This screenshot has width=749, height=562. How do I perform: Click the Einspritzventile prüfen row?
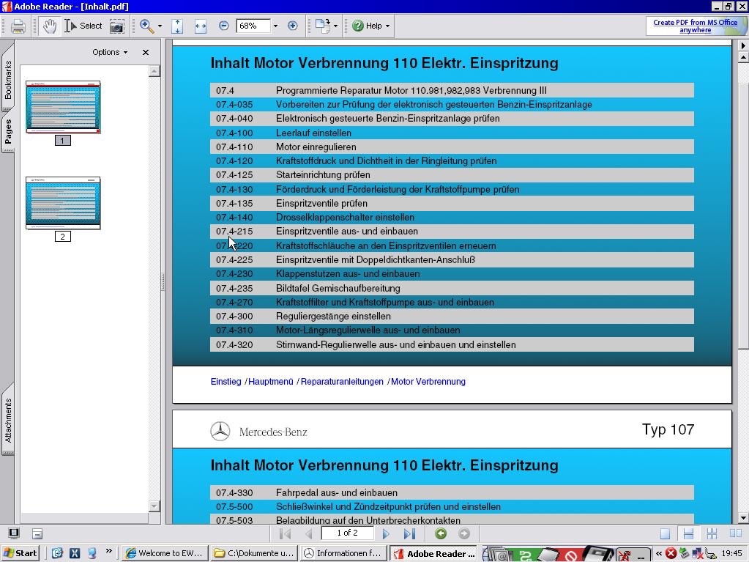click(x=452, y=203)
